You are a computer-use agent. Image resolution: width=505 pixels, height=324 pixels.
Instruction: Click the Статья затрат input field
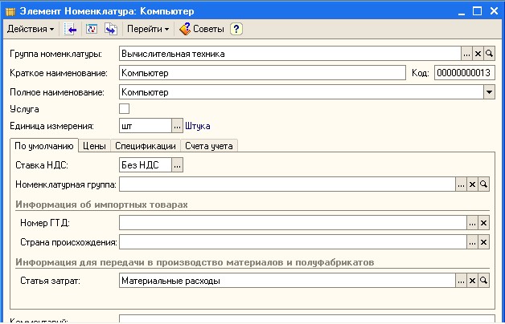point(287,281)
